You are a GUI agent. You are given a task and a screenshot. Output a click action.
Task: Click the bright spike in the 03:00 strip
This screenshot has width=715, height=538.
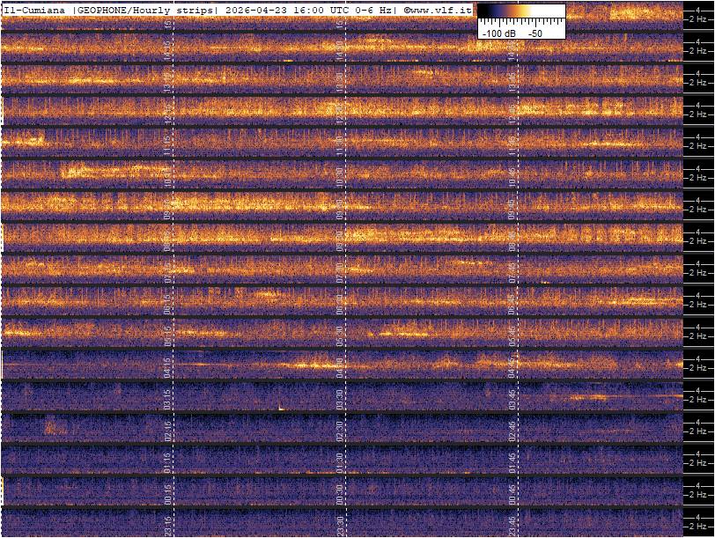coord(280,407)
